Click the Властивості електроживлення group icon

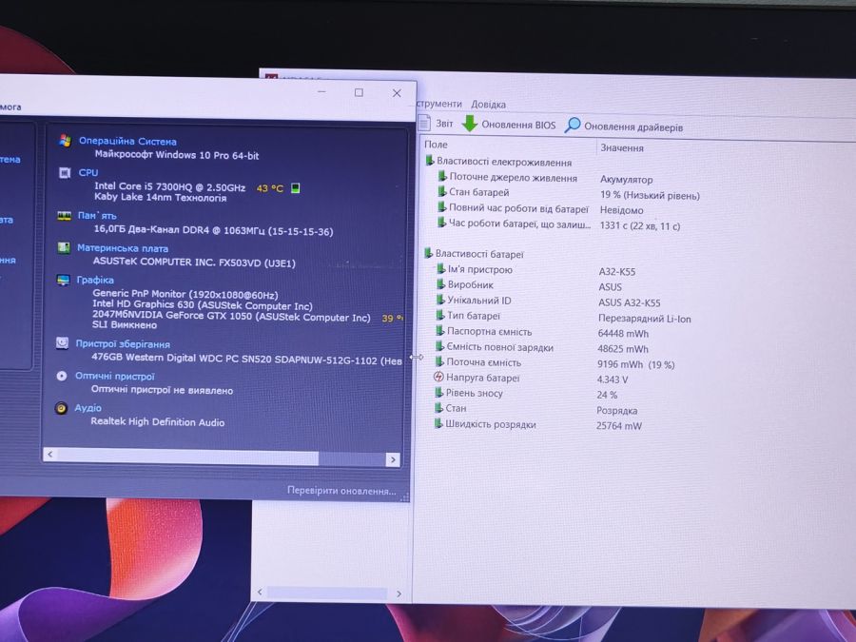430,161
